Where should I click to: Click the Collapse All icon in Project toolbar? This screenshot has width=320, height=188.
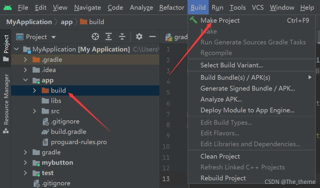tap(122, 37)
